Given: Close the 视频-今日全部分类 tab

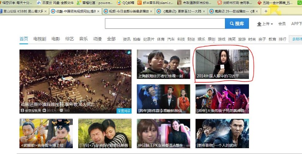Looking at the screenshot, I should pos(151,12).
